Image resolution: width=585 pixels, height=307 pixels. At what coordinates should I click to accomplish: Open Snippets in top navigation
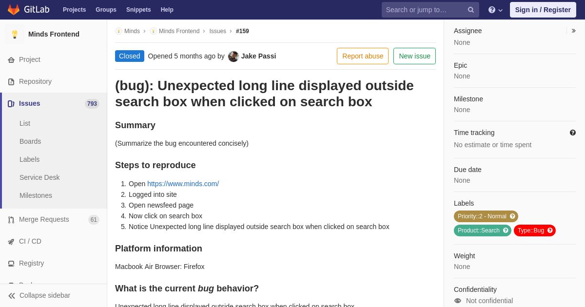click(x=138, y=10)
